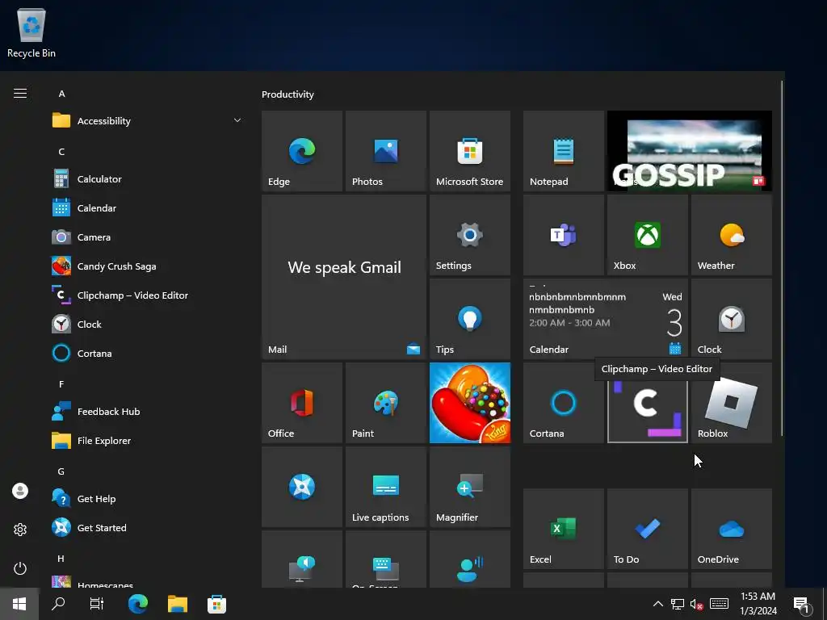
Task: Open the Paint tile
Action: pos(385,403)
